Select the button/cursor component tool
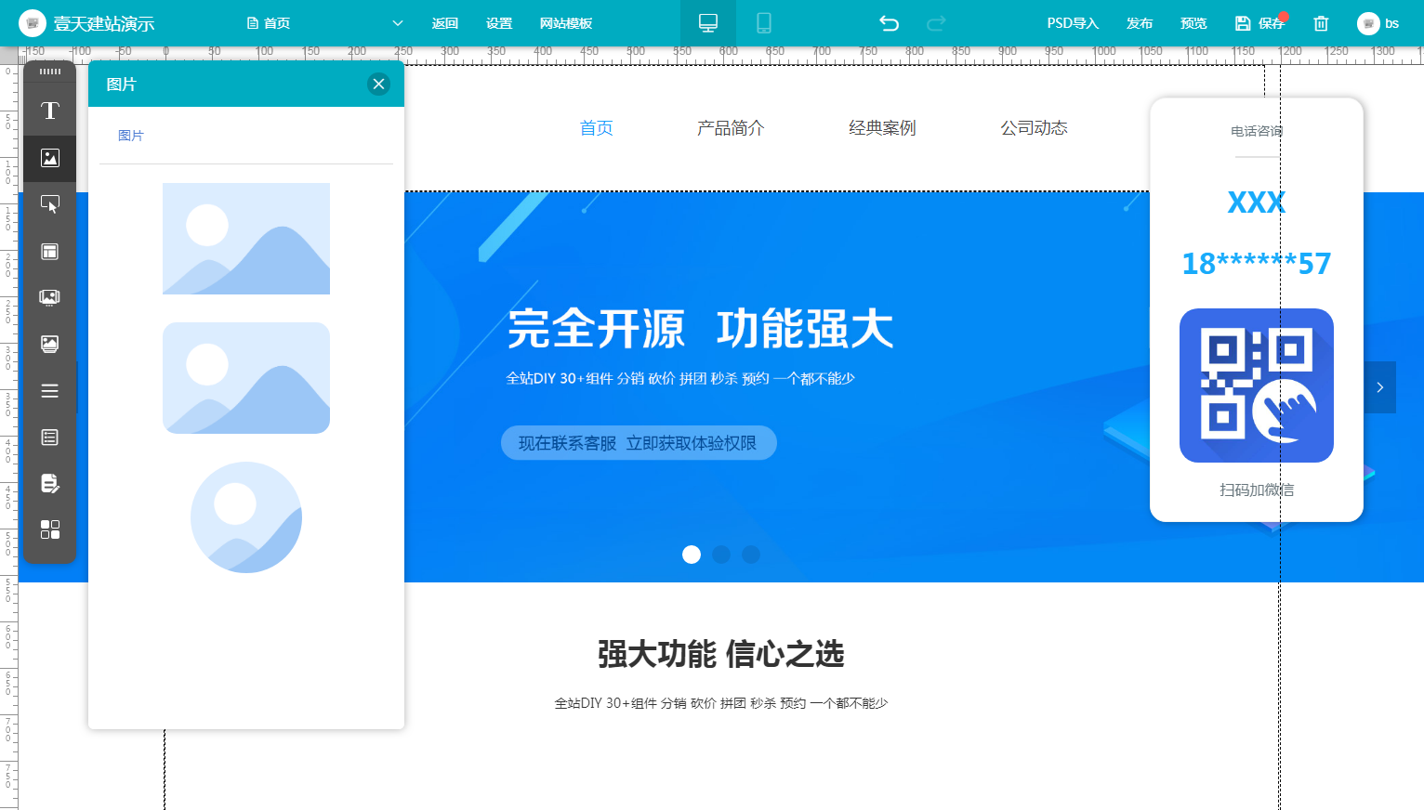 click(50, 204)
